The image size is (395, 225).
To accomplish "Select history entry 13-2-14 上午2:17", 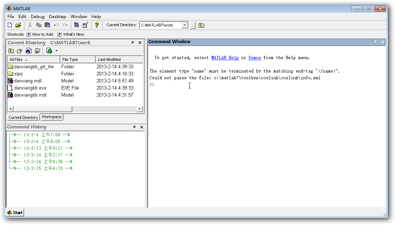I will [x=43, y=155].
